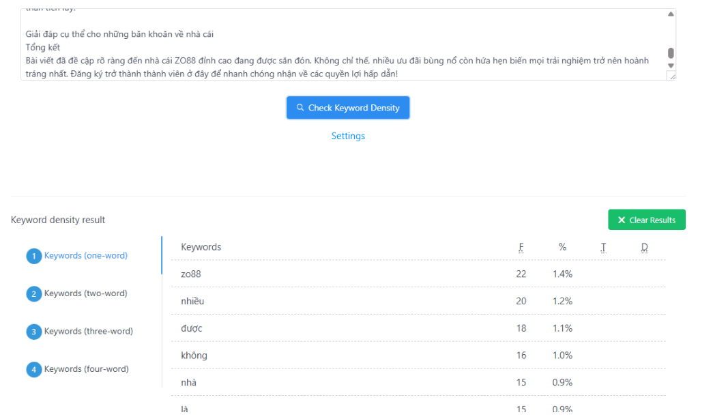Viewport: 713px width, 419px height.
Task: Open the Keywords (three-word) tab
Action: [88, 332]
